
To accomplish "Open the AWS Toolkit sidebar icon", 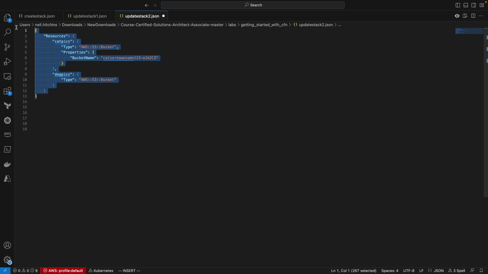I will point(7,135).
